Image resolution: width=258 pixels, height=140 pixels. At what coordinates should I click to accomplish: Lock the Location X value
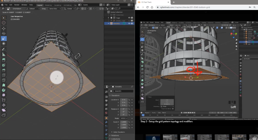pos(129,100)
